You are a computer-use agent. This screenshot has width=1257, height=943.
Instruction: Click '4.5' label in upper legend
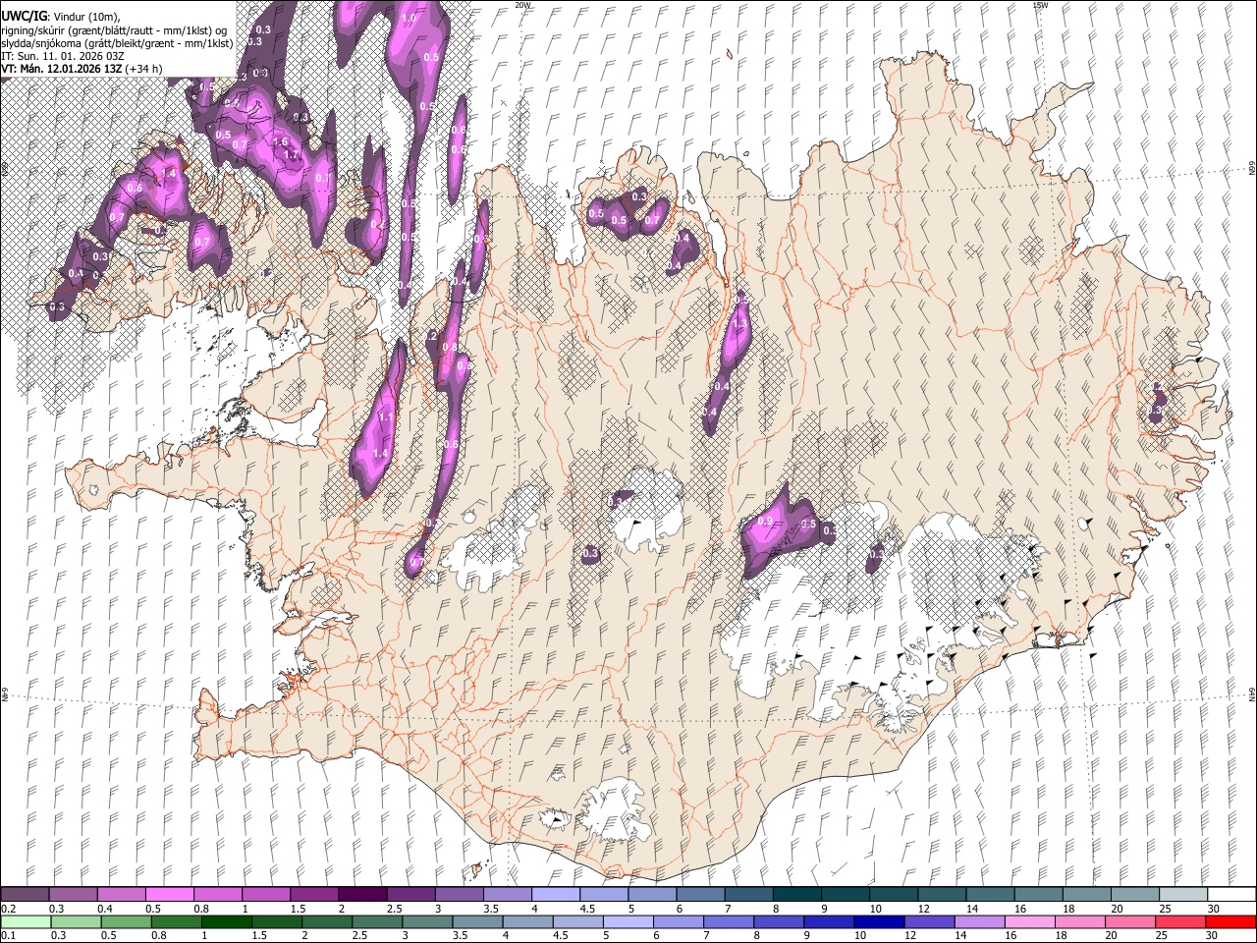coord(588,909)
